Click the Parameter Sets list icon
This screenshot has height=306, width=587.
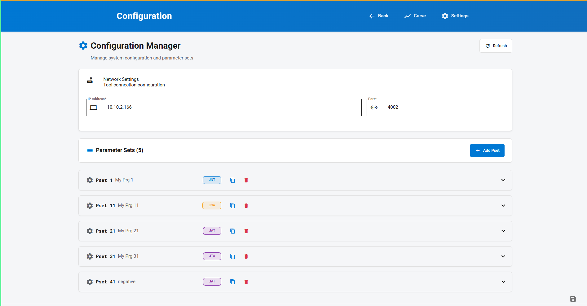tap(90, 151)
